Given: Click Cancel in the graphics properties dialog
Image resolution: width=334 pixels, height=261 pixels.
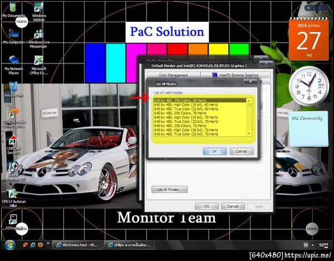Looking at the screenshot, I should [233, 206].
